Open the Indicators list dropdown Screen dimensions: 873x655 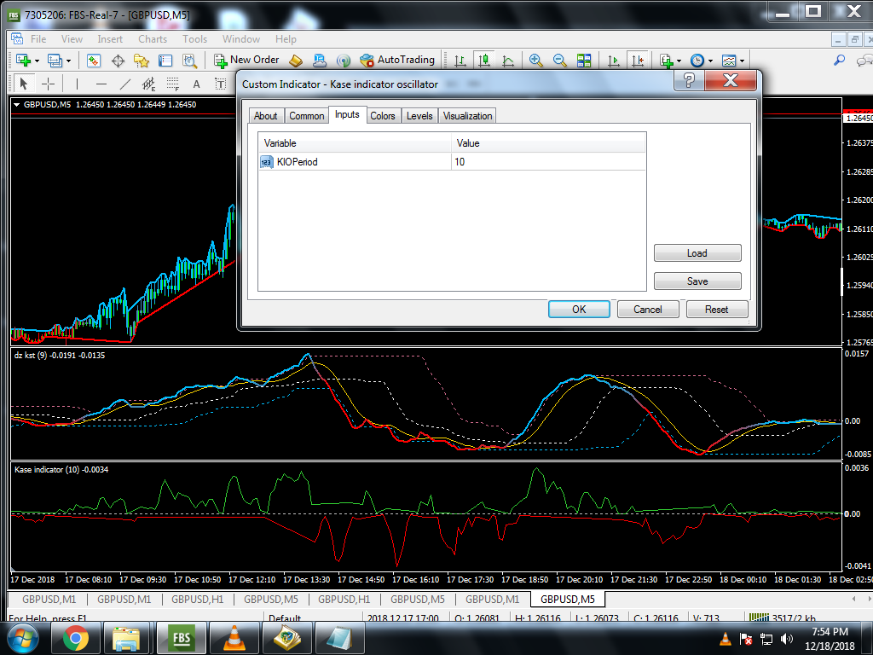670,61
